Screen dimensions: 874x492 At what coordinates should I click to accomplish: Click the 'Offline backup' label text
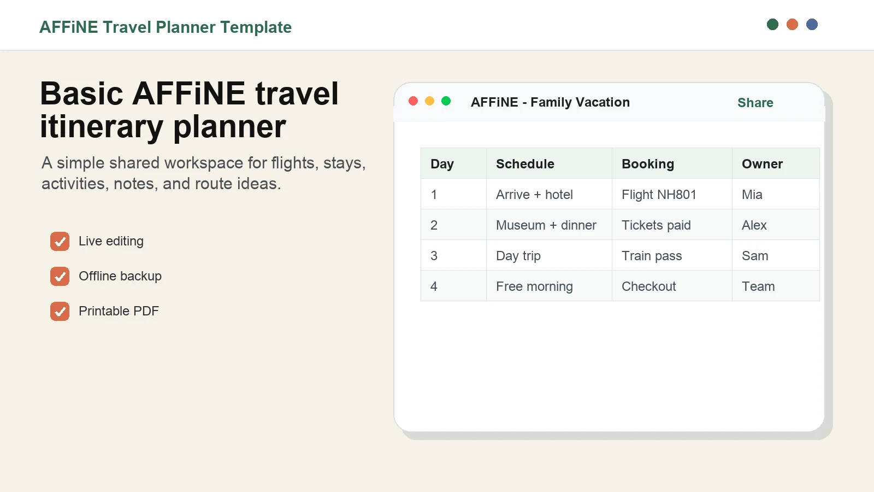tap(120, 276)
